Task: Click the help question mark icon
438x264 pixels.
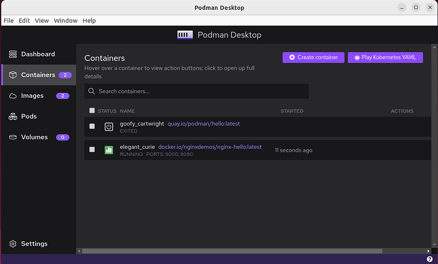Action: tap(430, 259)
